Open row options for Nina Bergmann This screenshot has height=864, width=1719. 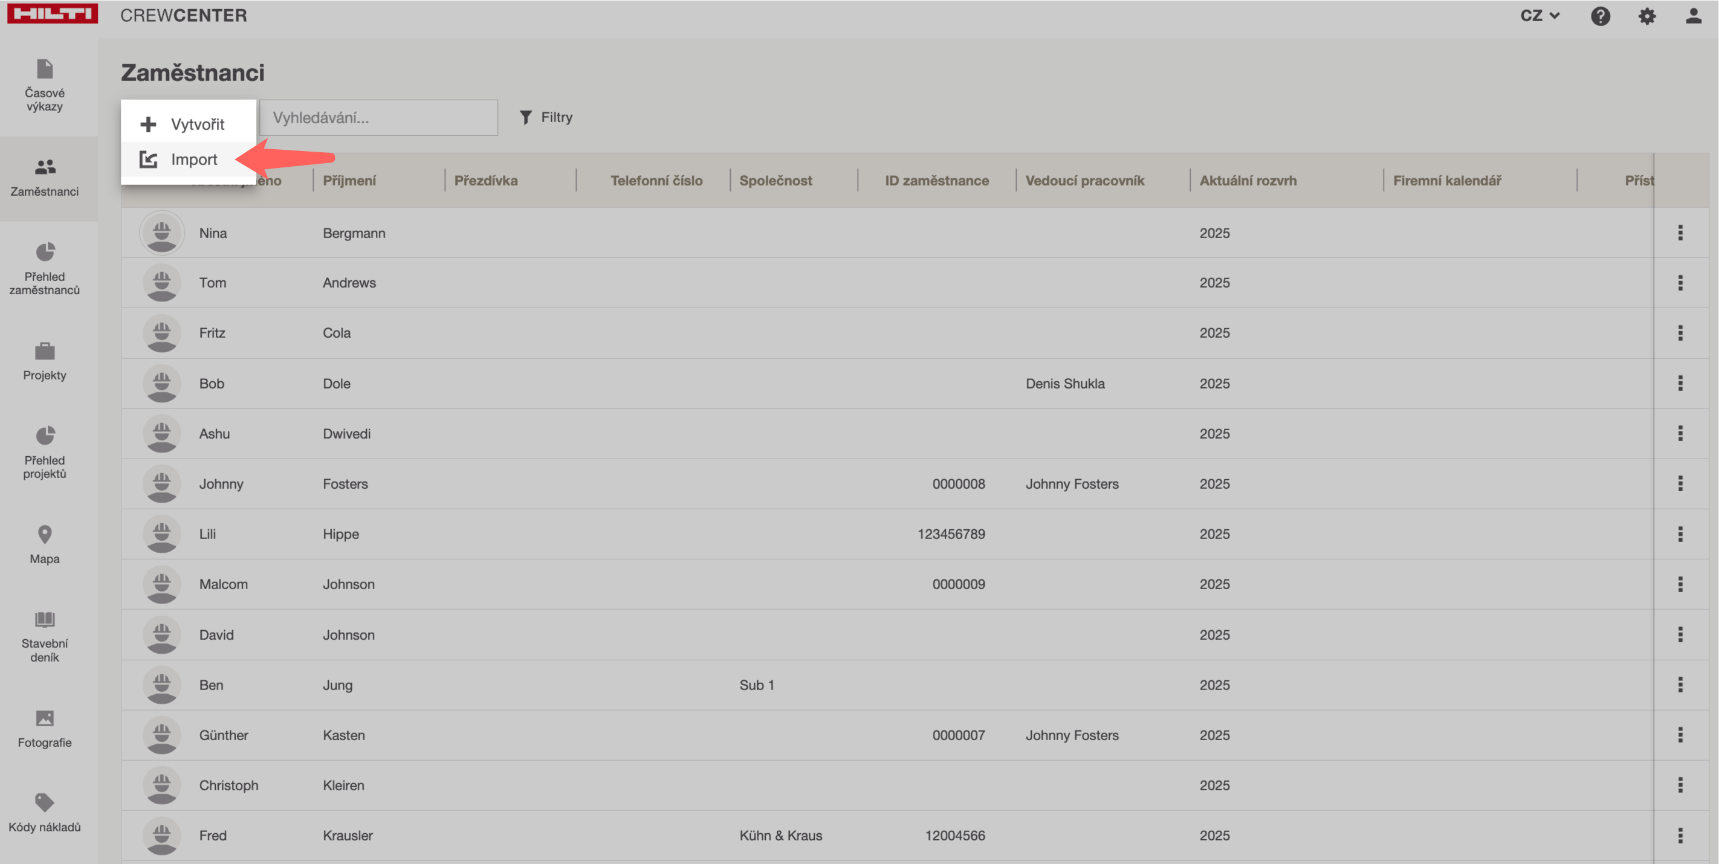click(x=1680, y=233)
